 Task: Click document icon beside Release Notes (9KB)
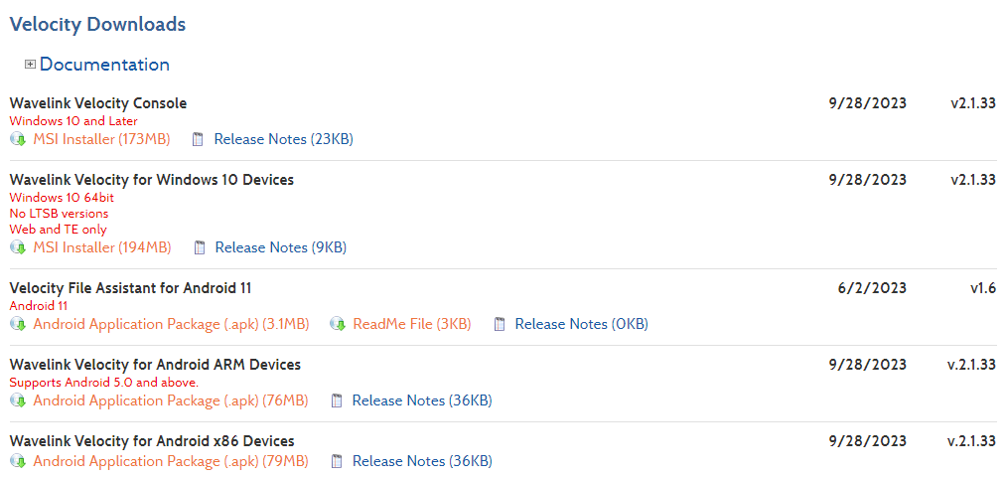coord(199,247)
